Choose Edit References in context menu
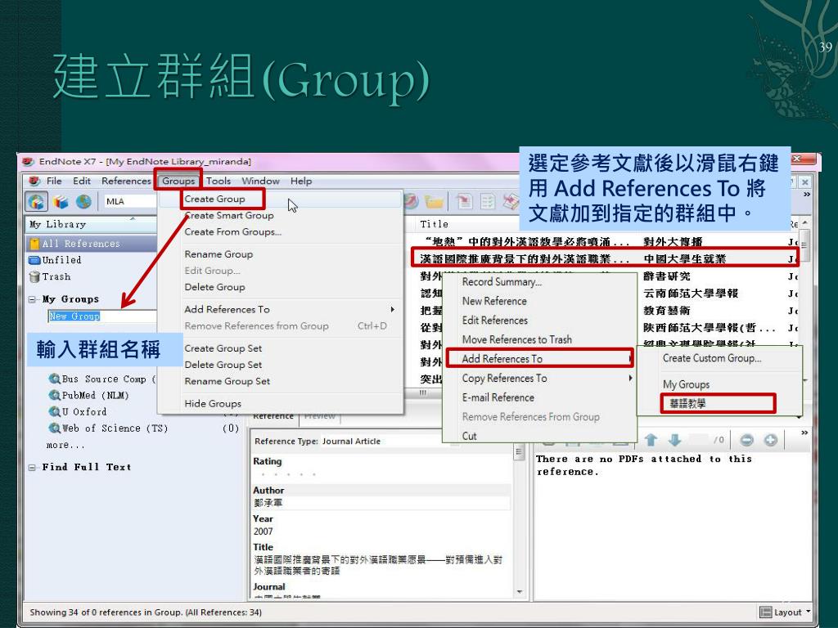 495,320
